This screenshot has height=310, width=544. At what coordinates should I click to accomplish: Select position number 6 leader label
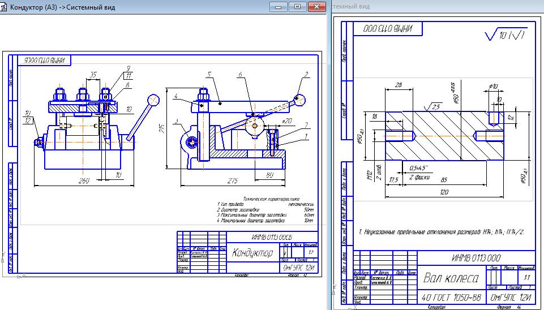pyautogui.click(x=240, y=75)
